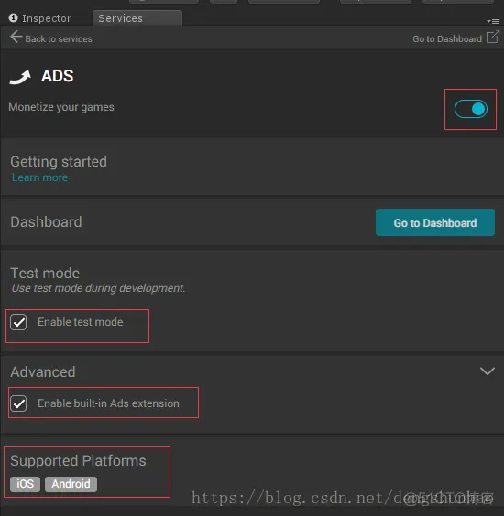Screen dimensions: 504x516
Task: Click the Advanced section heading
Action: tap(43, 371)
